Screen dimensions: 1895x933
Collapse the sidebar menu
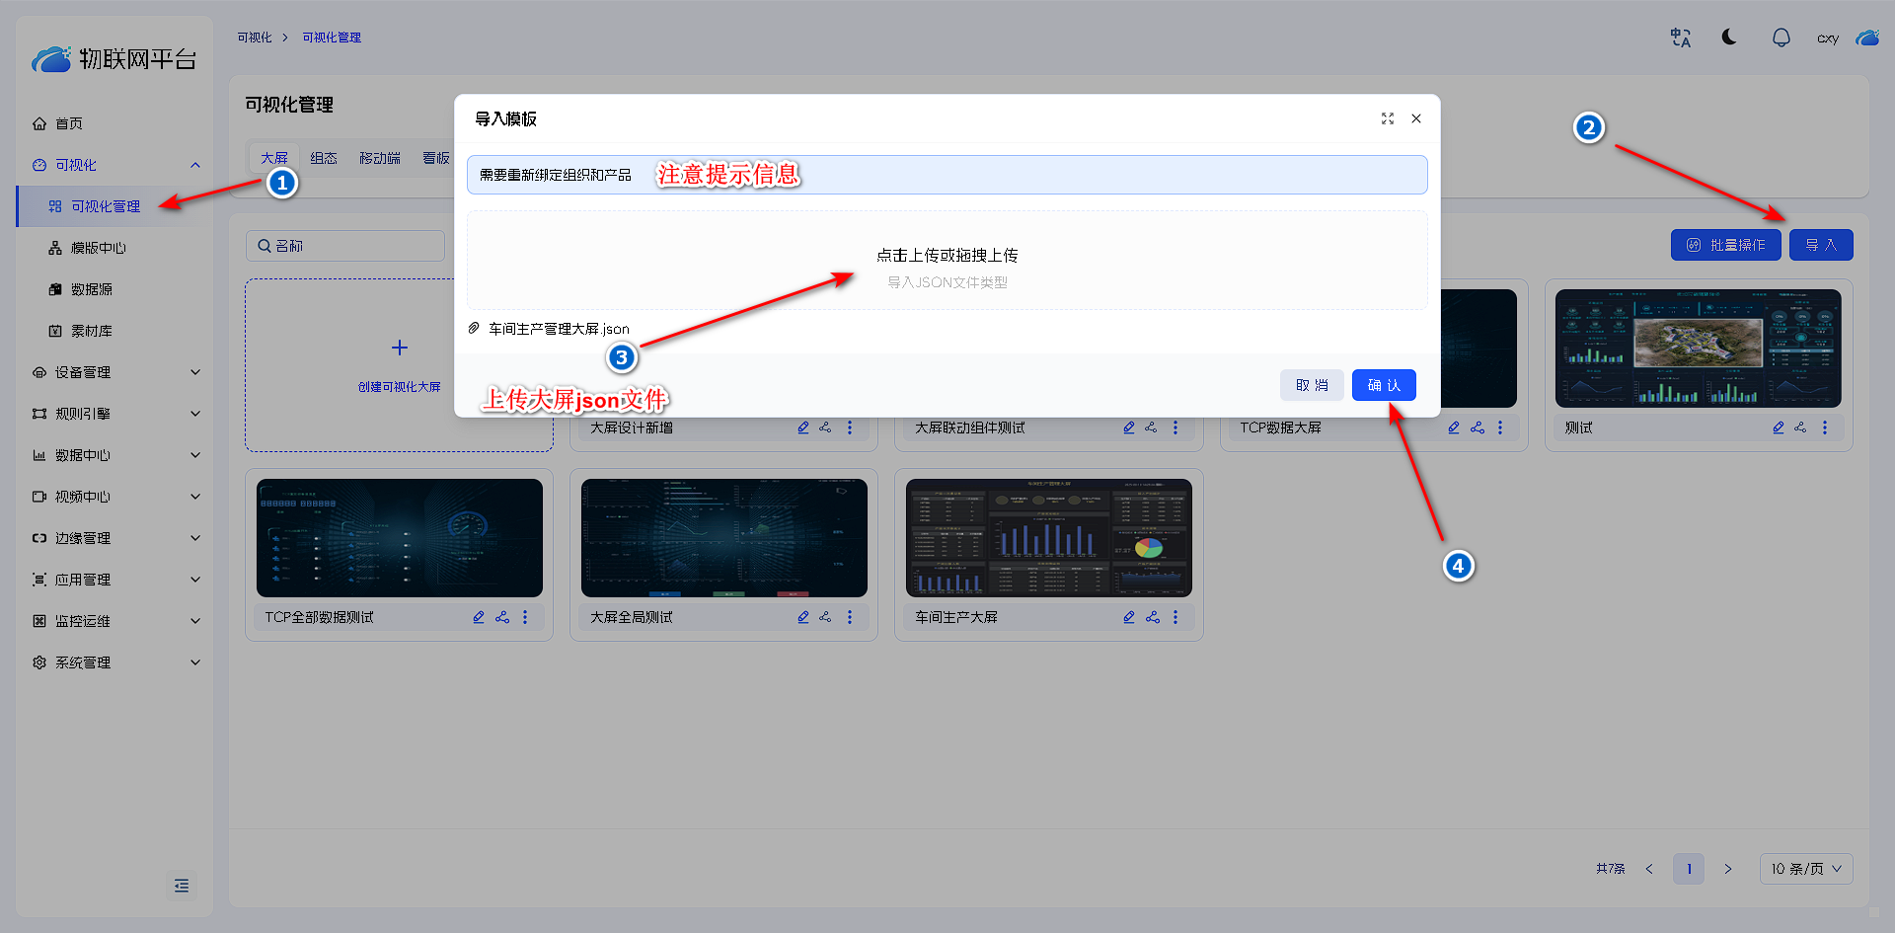point(182,886)
